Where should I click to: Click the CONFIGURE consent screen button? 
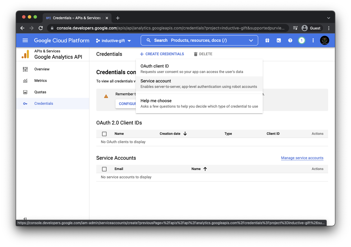[x=126, y=104]
